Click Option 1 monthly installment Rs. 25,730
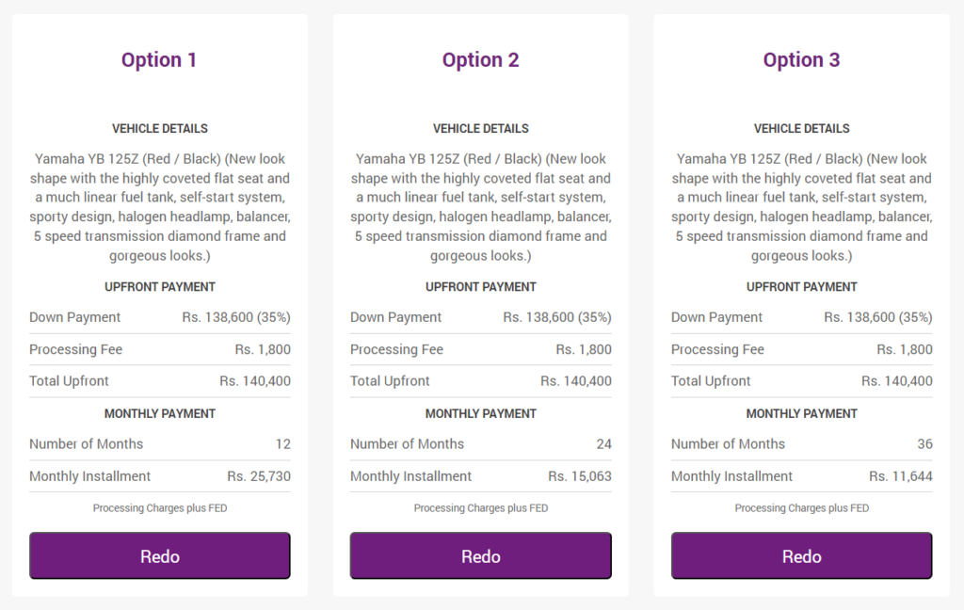 (259, 476)
